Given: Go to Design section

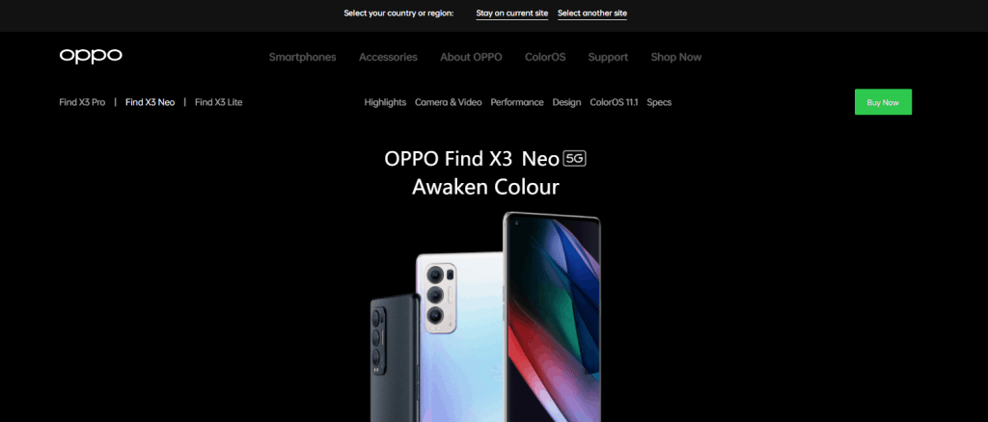Looking at the screenshot, I should (566, 102).
